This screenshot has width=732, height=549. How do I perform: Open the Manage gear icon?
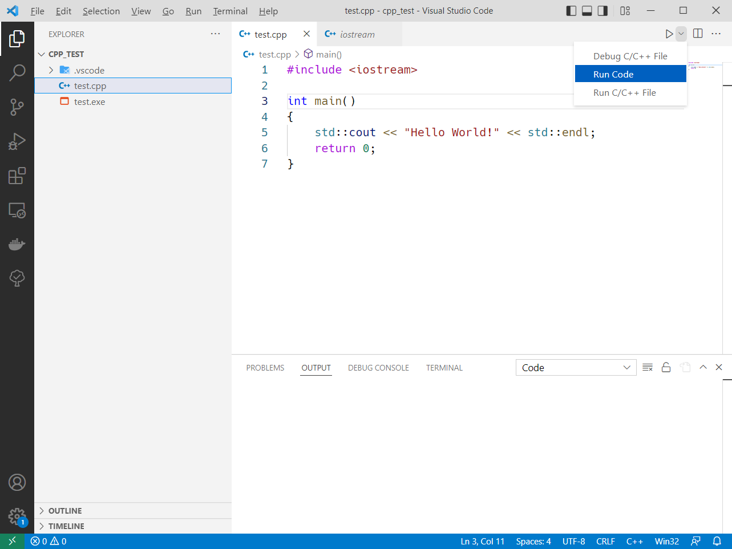click(17, 517)
